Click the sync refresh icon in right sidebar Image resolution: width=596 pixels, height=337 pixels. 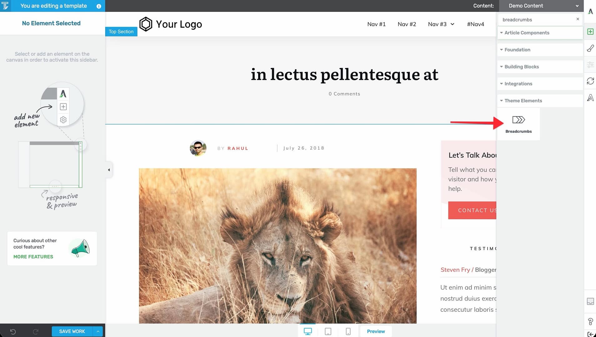(x=590, y=81)
